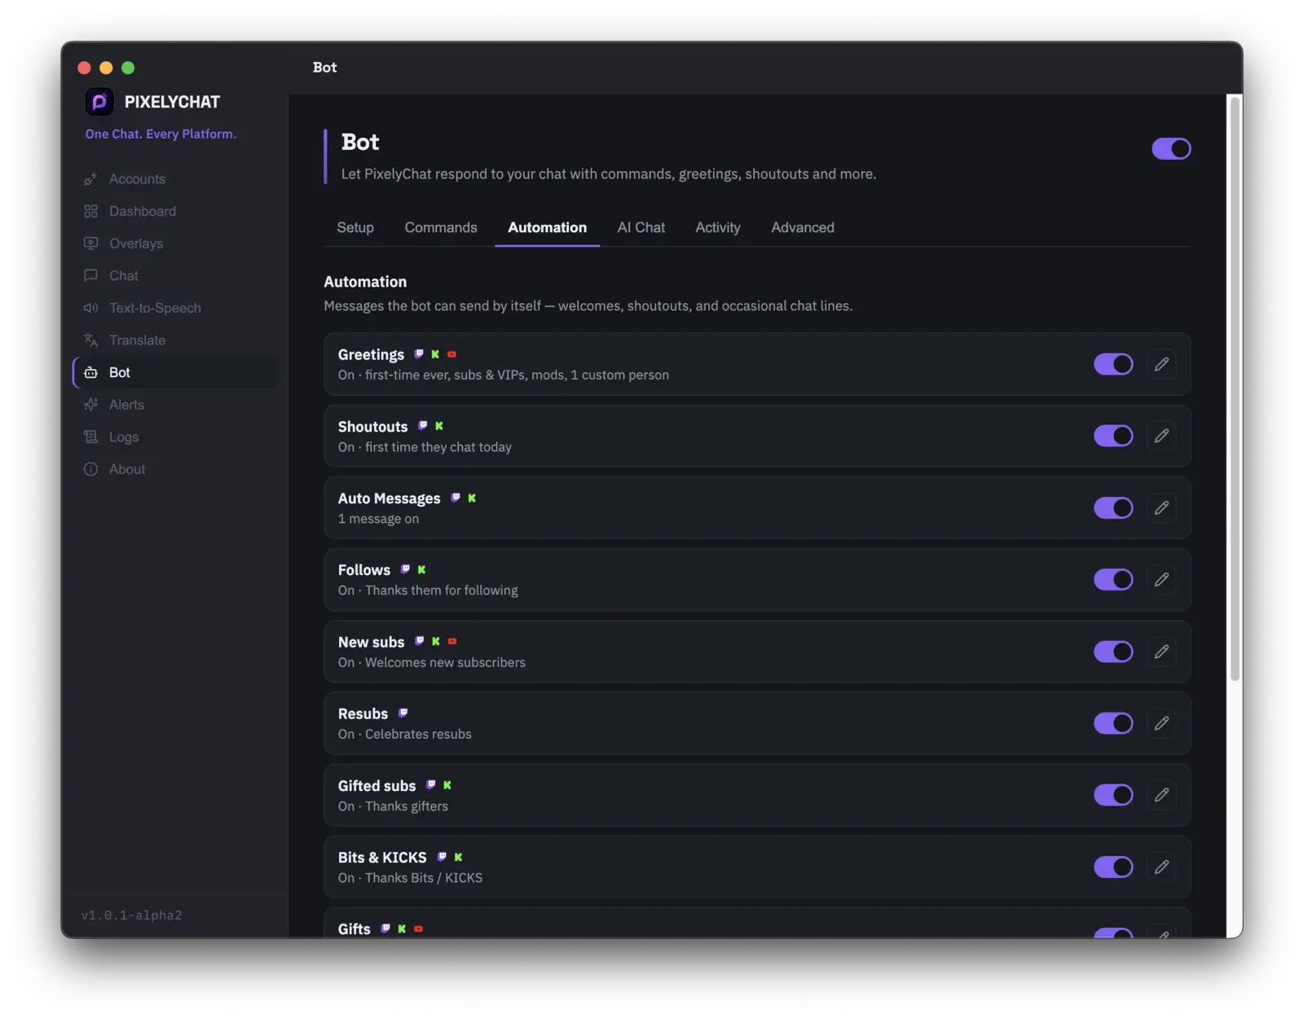Screen dimensions: 1304x1019
Task: Edit Shoutouts with its pencil icon
Action: pyautogui.click(x=1161, y=436)
